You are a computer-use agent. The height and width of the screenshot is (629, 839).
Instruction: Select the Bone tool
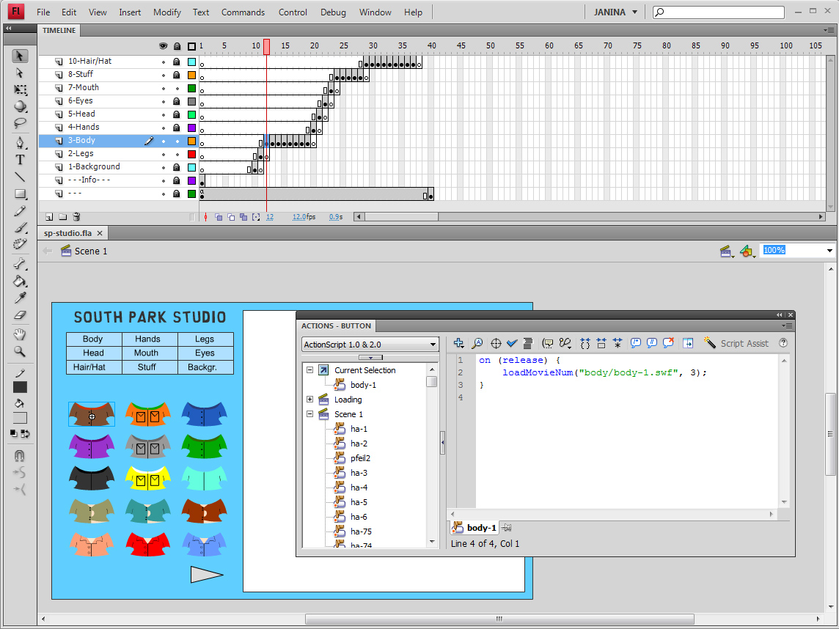click(20, 264)
